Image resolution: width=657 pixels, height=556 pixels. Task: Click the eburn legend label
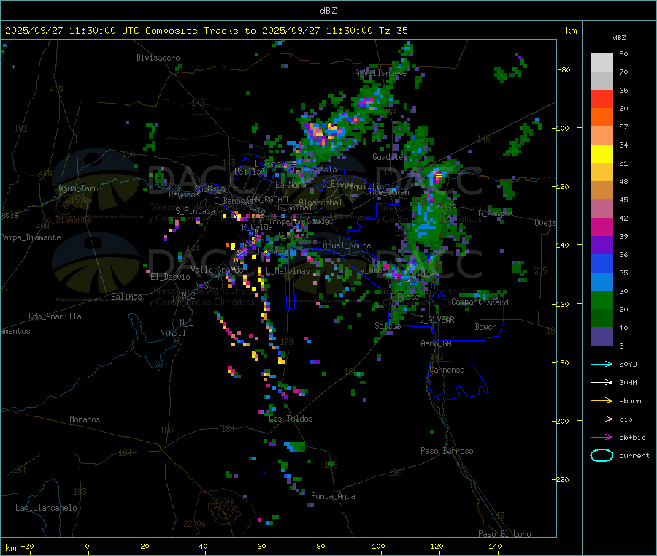630,401
